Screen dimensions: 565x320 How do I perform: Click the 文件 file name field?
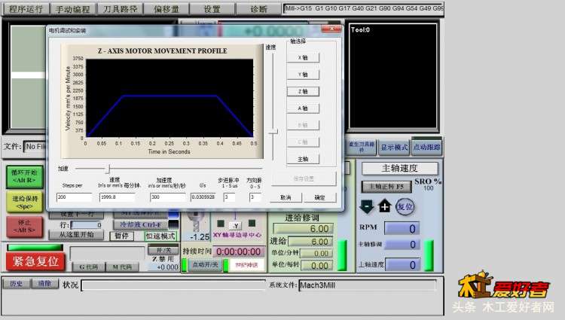pos(35,147)
